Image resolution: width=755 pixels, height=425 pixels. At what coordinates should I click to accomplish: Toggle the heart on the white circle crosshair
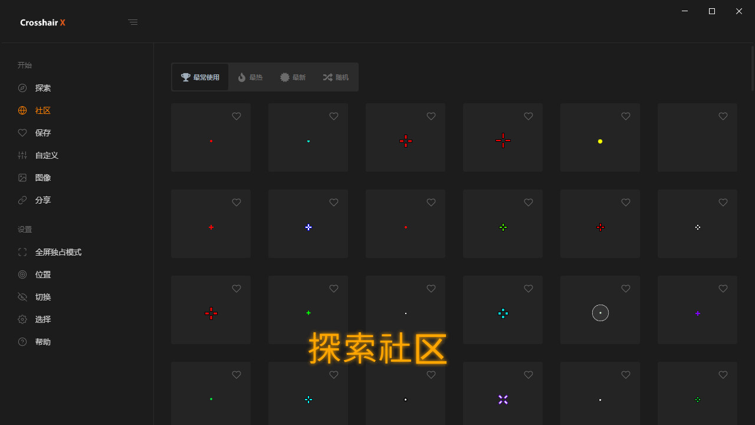click(626, 289)
